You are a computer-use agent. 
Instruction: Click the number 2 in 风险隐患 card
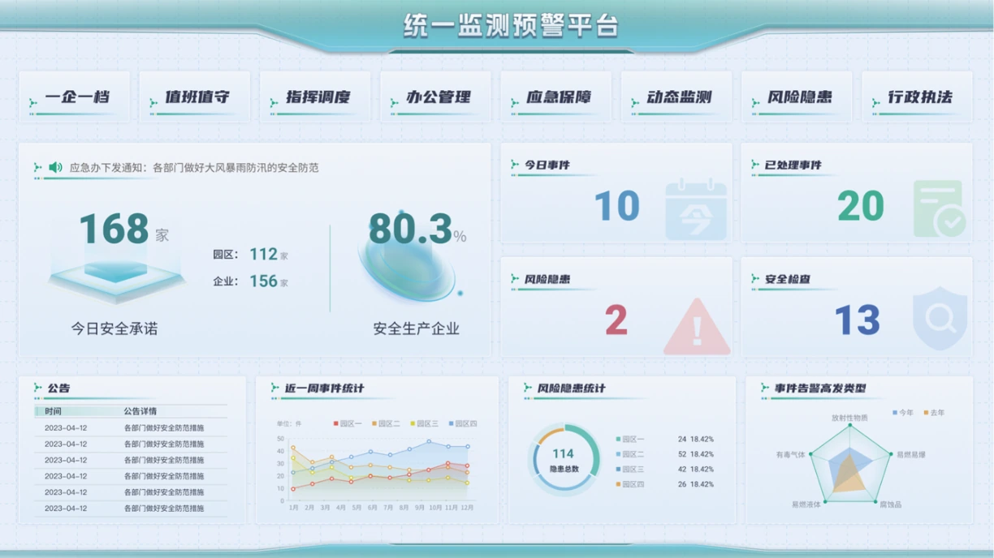(616, 320)
